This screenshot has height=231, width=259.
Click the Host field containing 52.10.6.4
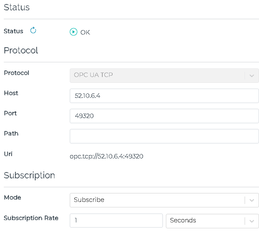[164, 96]
